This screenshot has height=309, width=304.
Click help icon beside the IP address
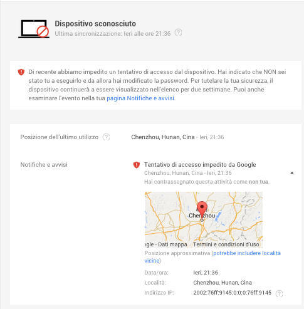(279, 293)
